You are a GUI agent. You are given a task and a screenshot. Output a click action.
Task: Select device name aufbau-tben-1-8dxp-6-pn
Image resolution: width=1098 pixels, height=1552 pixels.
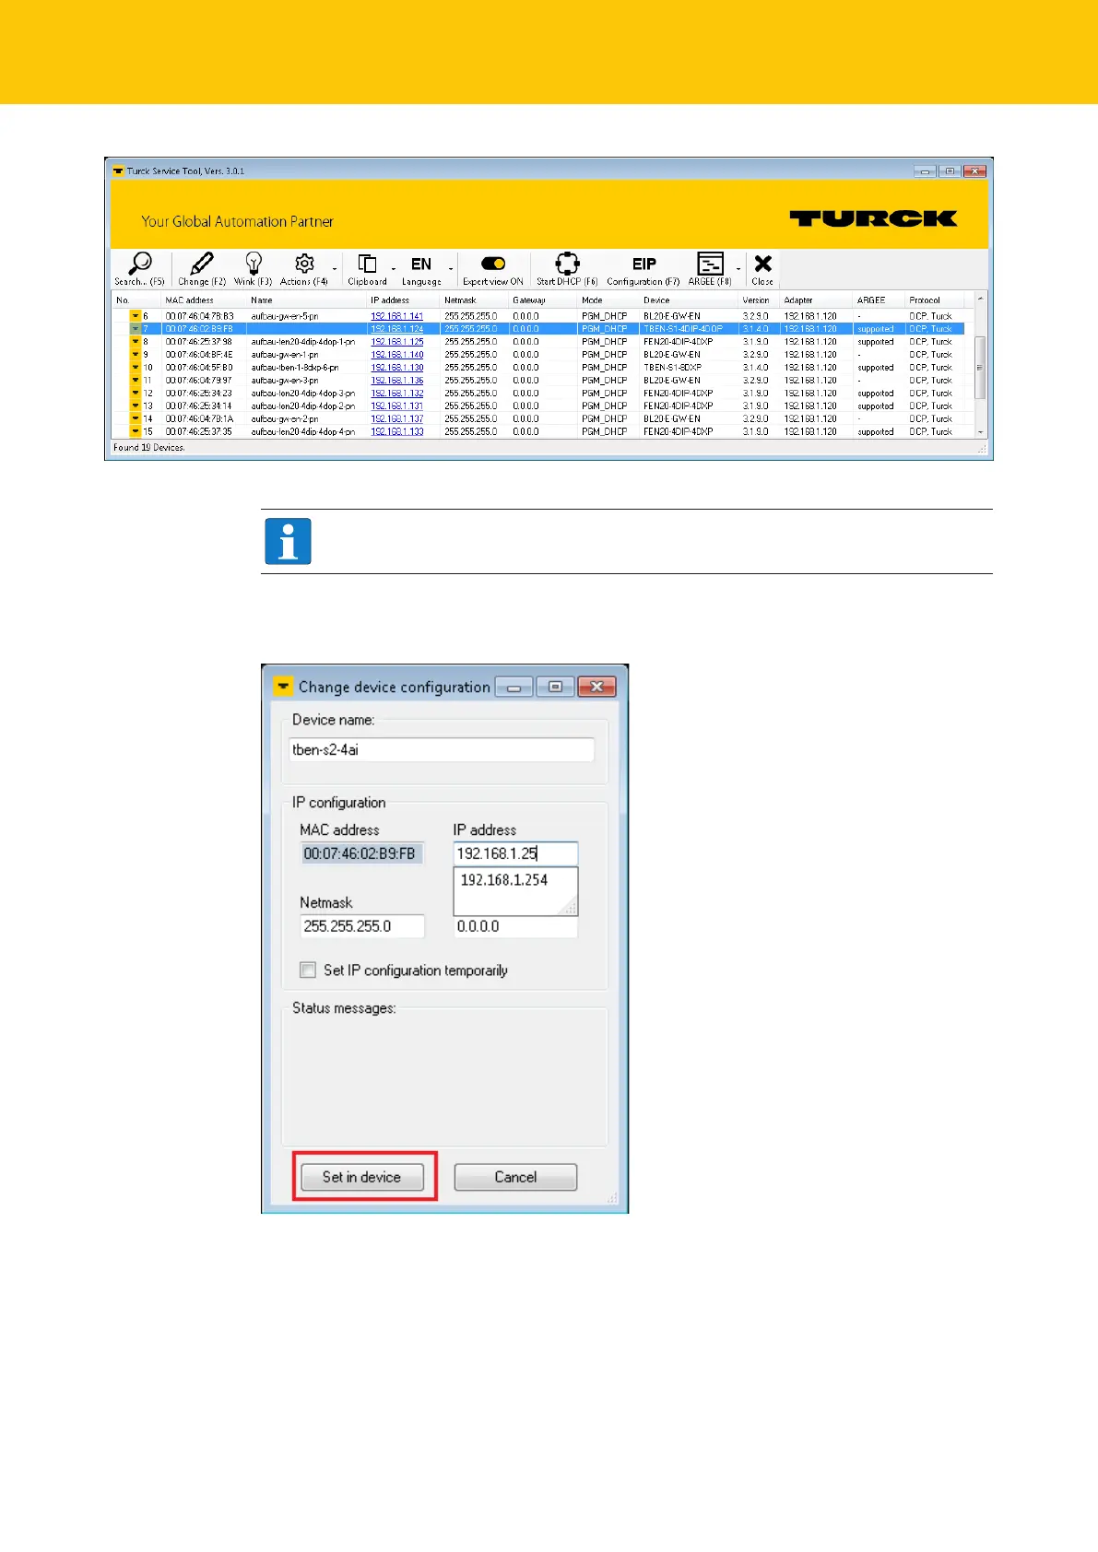pyautogui.click(x=295, y=368)
